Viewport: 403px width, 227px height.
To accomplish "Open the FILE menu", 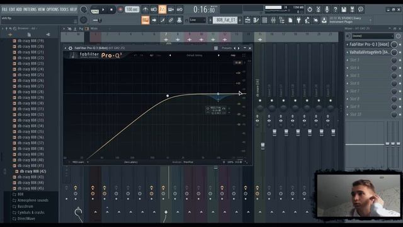I will click(x=4, y=9).
